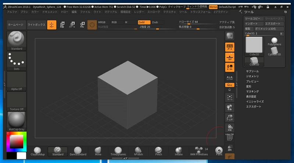Enable Zsub mode

pyautogui.click(x=157, y=22)
